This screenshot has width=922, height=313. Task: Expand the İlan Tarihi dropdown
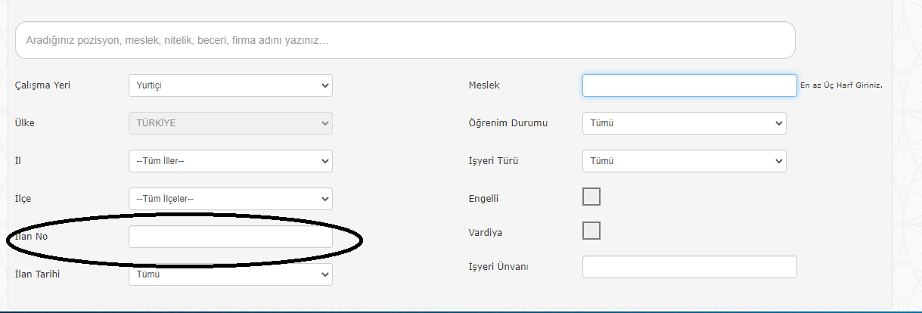pyautogui.click(x=230, y=274)
